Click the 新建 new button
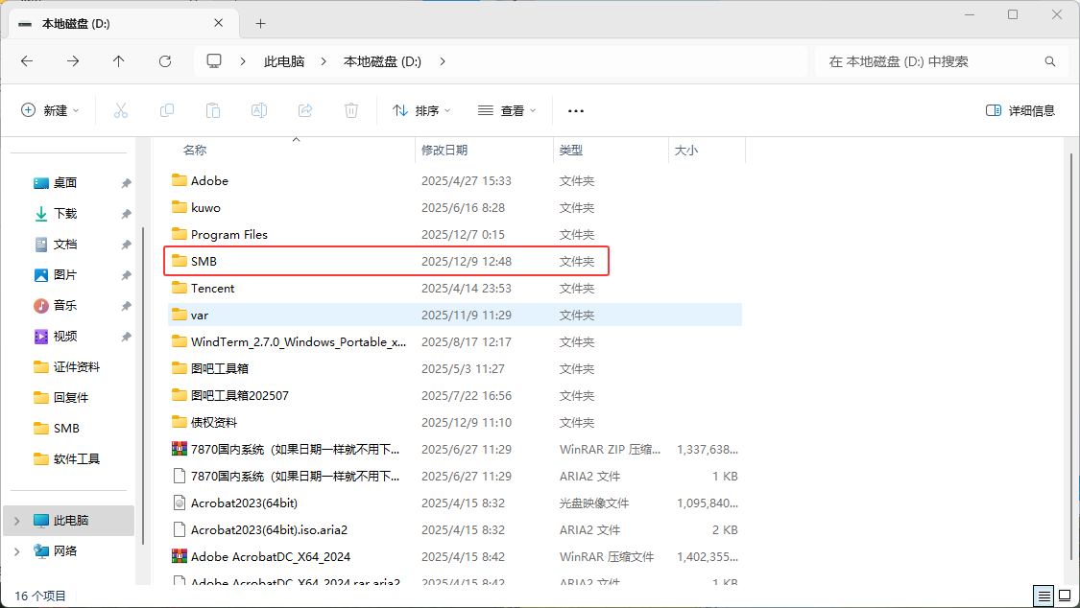1080x608 pixels. tap(50, 110)
